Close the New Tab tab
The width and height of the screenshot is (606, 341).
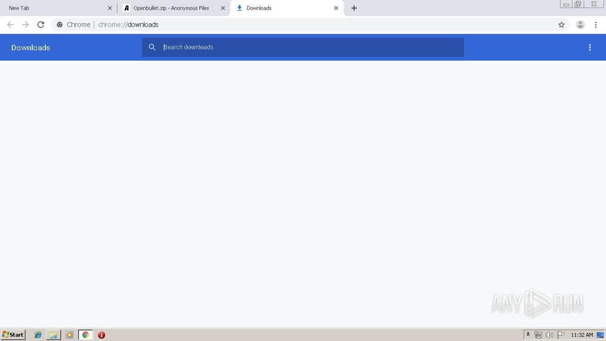tap(110, 8)
